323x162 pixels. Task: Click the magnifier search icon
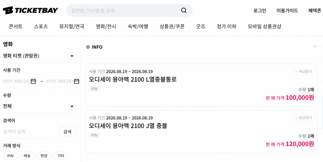(184, 10)
